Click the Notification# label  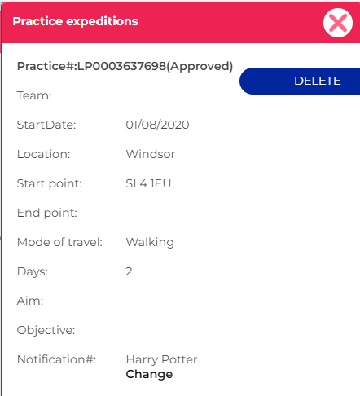coord(56,359)
